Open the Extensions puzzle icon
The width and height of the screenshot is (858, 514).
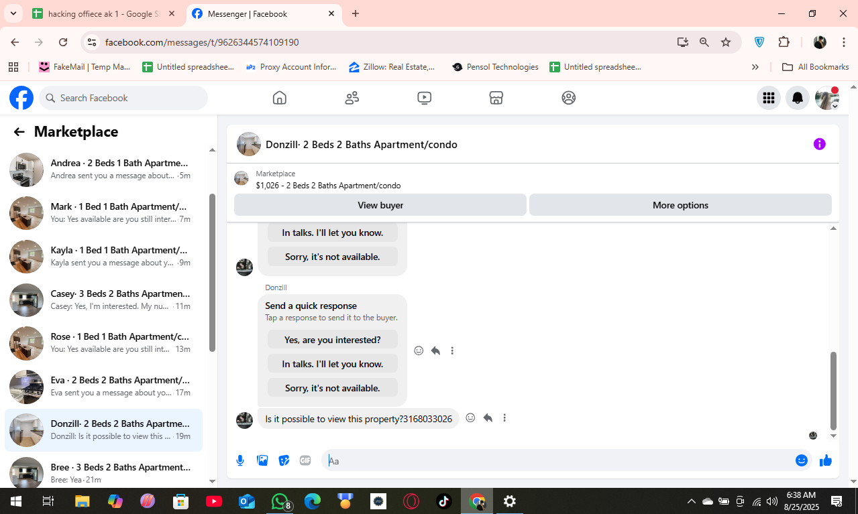click(784, 42)
